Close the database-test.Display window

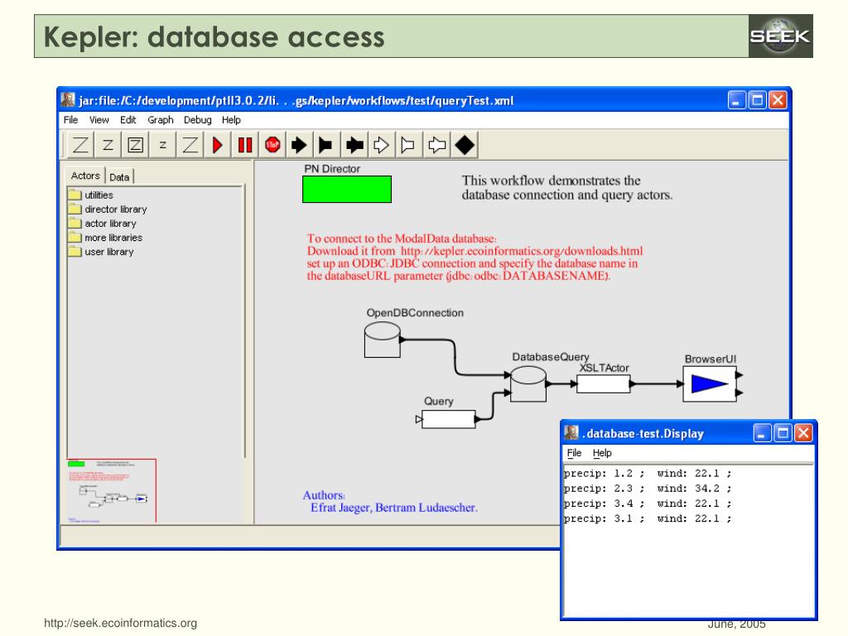pyautogui.click(x=803, y=433)
